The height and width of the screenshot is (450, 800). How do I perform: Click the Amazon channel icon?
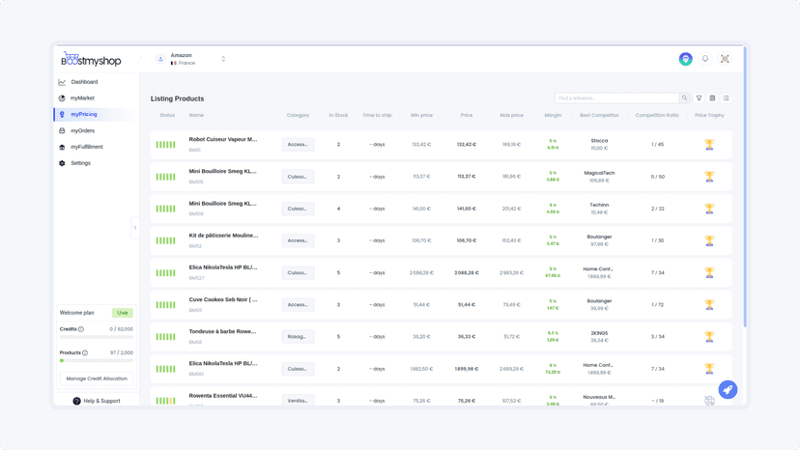click(160, 59)
